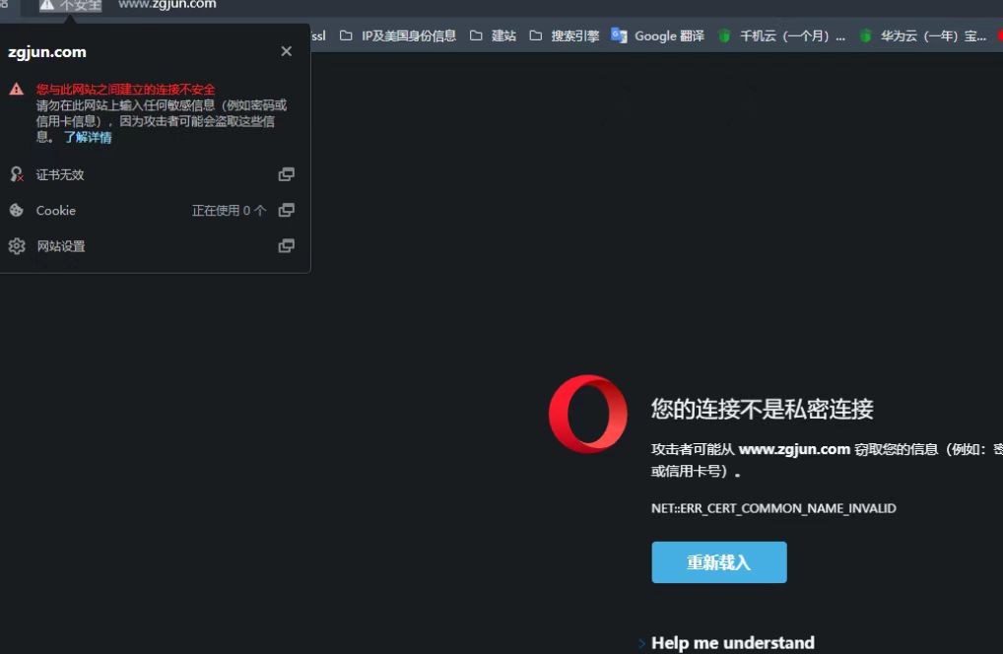Click folder icon of IP及美国身份信息 bookmark
Screen dimensions: 1003x654
click(346, 35)
